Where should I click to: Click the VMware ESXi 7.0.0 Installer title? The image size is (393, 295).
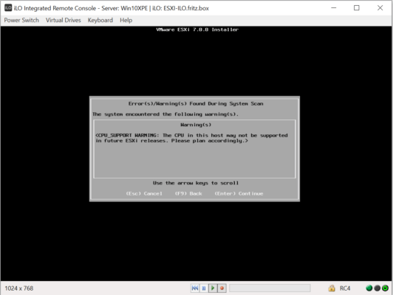(197, 29)
